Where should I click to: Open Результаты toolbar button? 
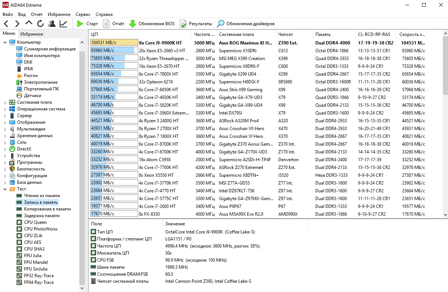click(x=196, y=24)
